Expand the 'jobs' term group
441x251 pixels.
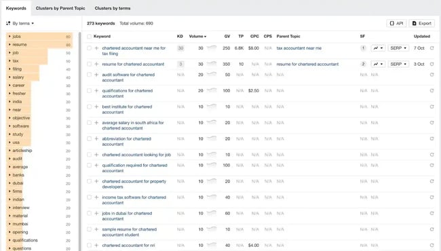point(9,37)
